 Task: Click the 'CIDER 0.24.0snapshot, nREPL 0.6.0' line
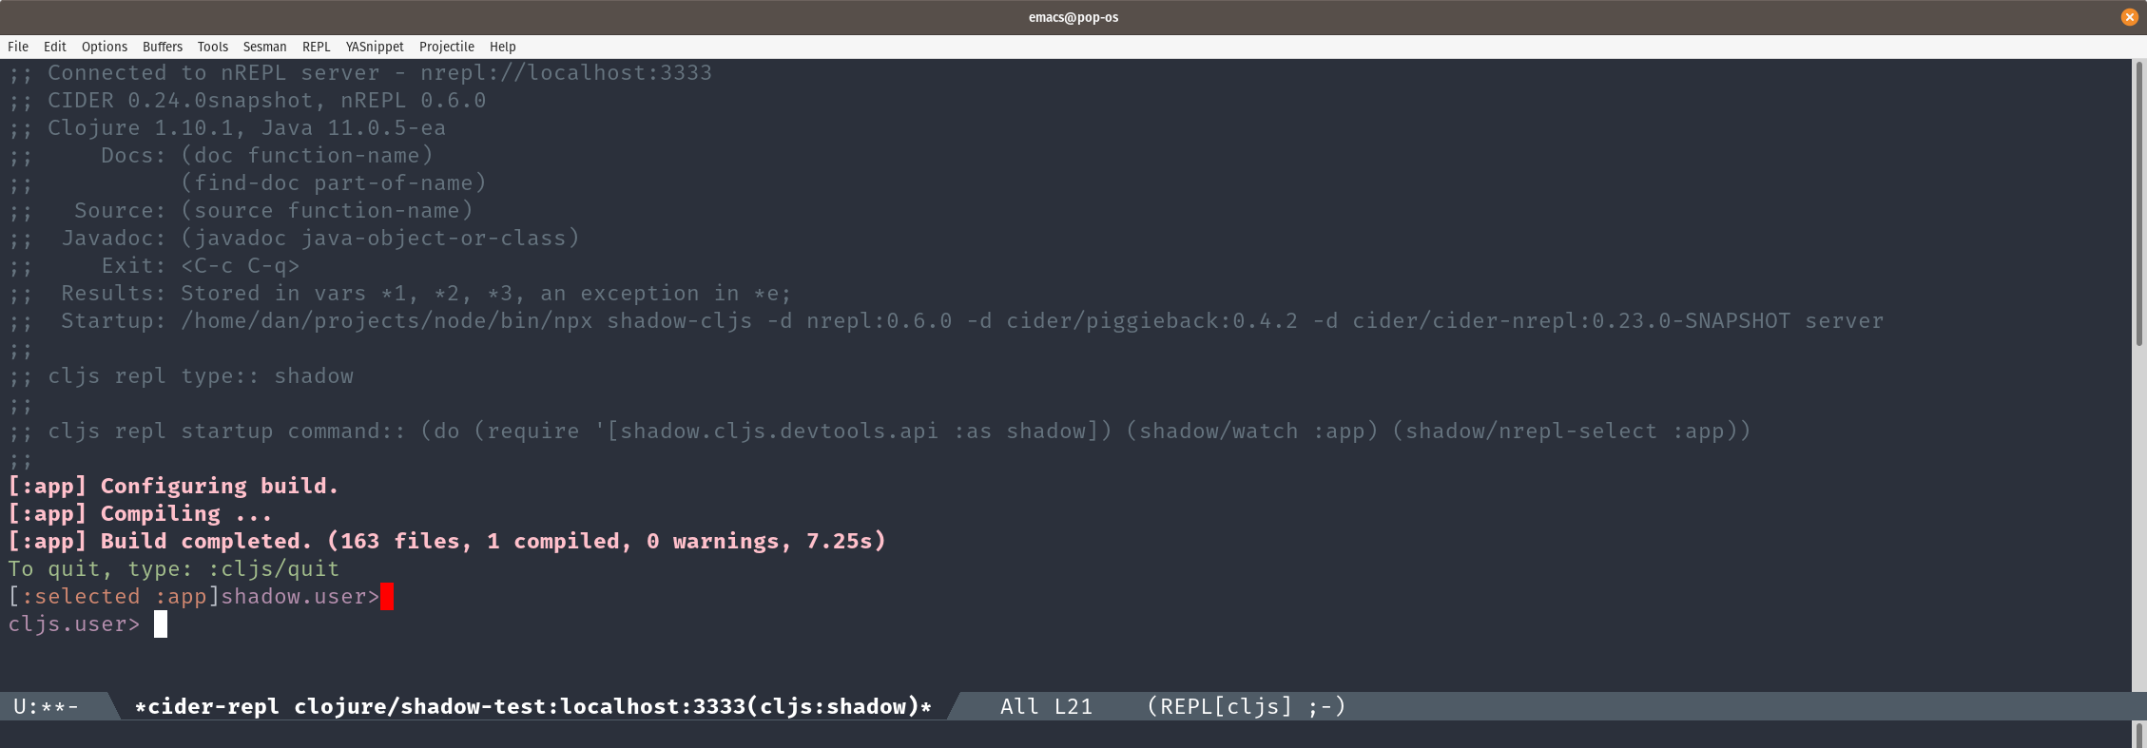tap(247, 101)
